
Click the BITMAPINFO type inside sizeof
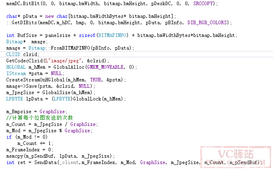[112, 35]
